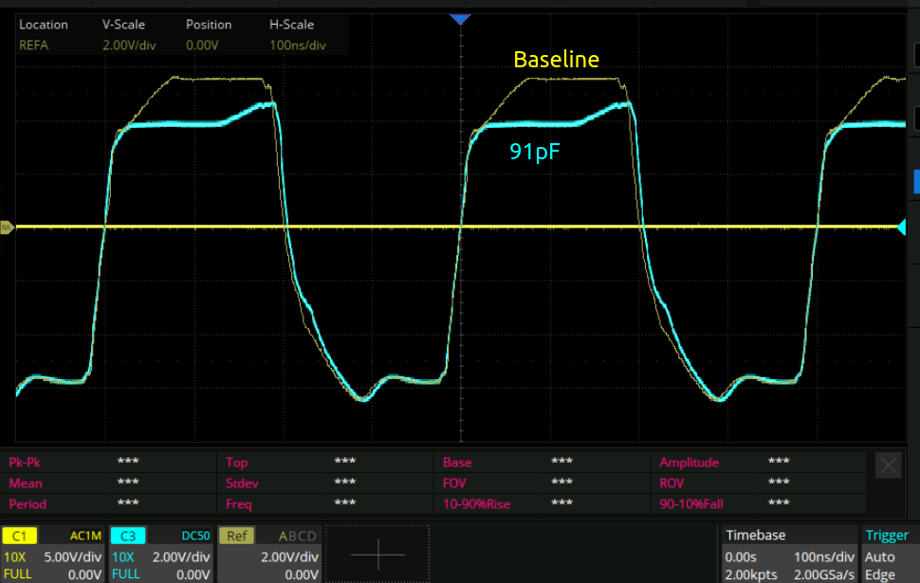Toggle the C3 channel descriptor box

(x=161, y=555)
